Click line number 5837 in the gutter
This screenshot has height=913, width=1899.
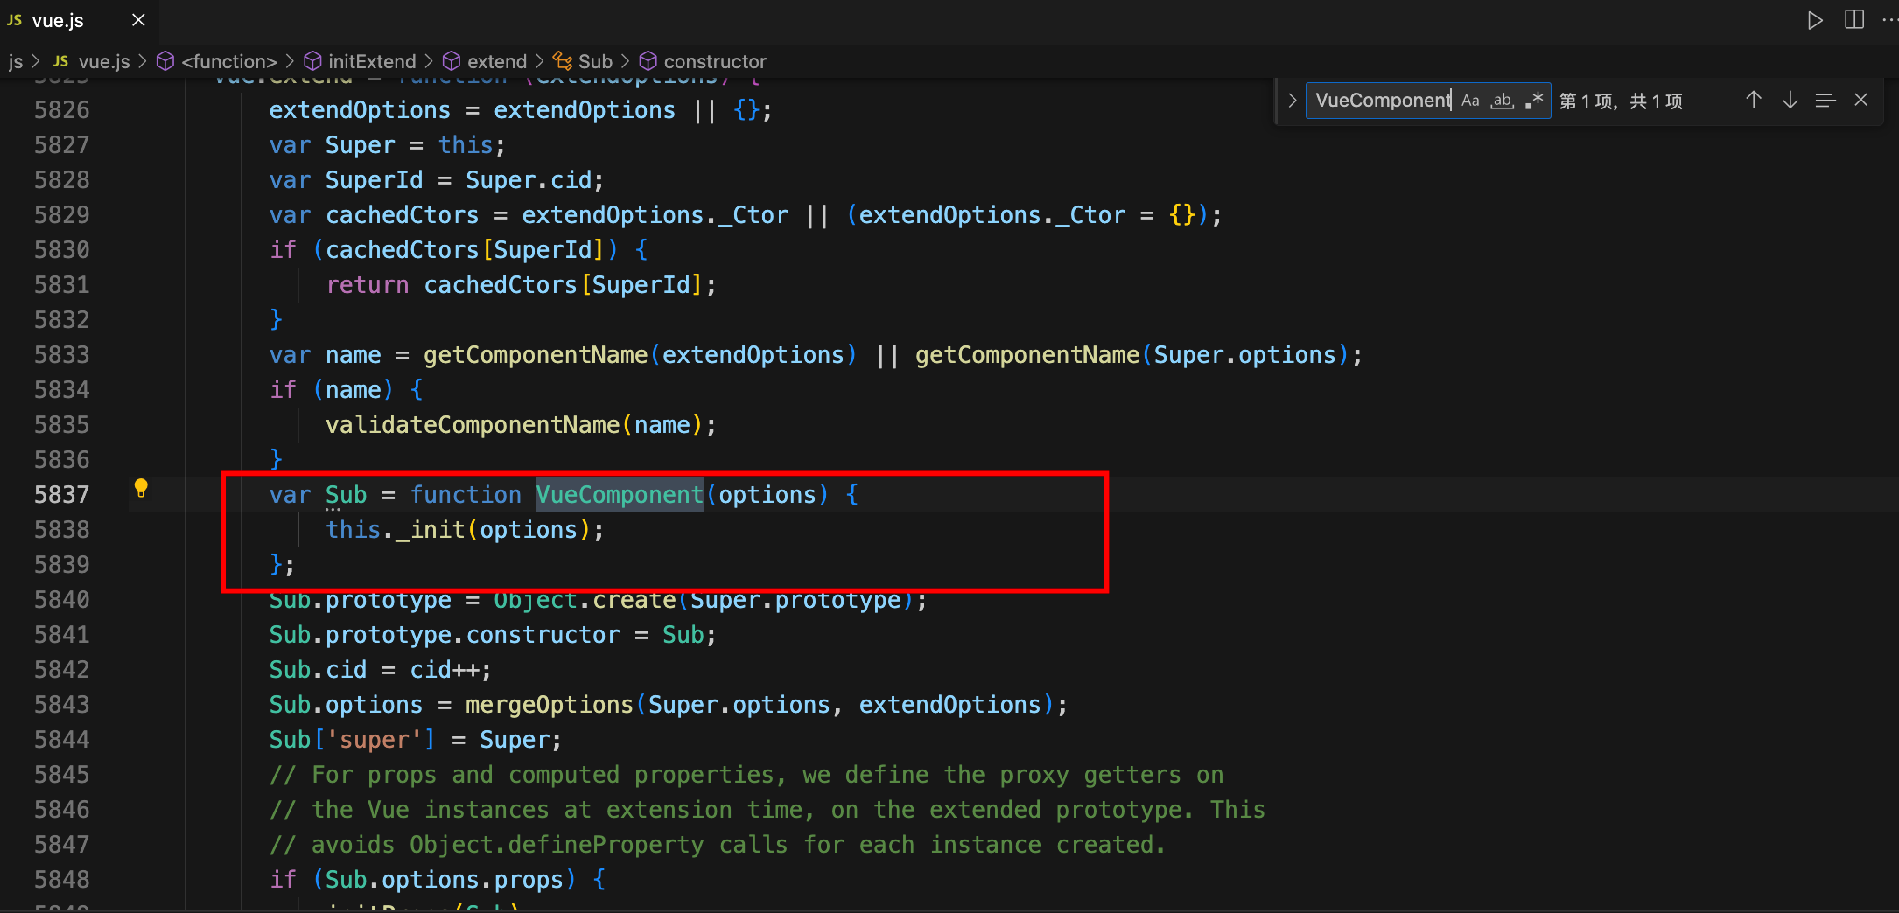[x=61, y=495]
